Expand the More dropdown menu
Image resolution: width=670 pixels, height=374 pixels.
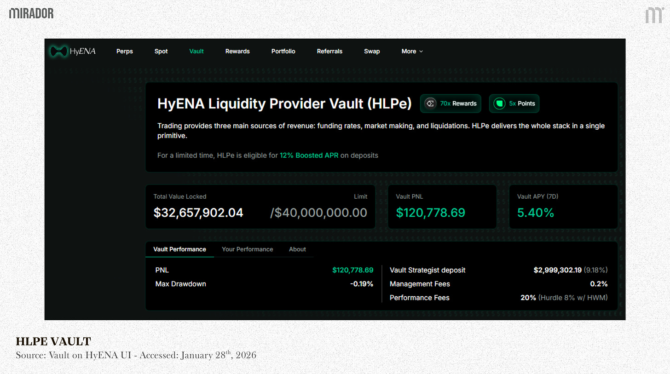click(x=412, y=52)
